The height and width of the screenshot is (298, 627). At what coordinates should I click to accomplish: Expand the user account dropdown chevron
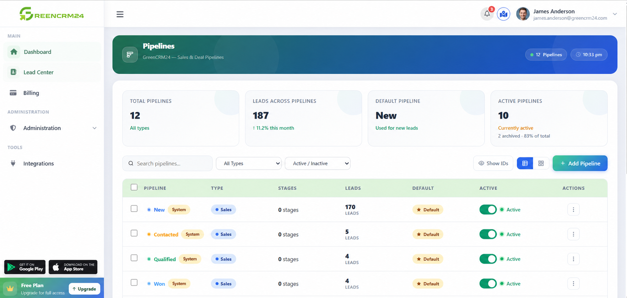[615, 14]
